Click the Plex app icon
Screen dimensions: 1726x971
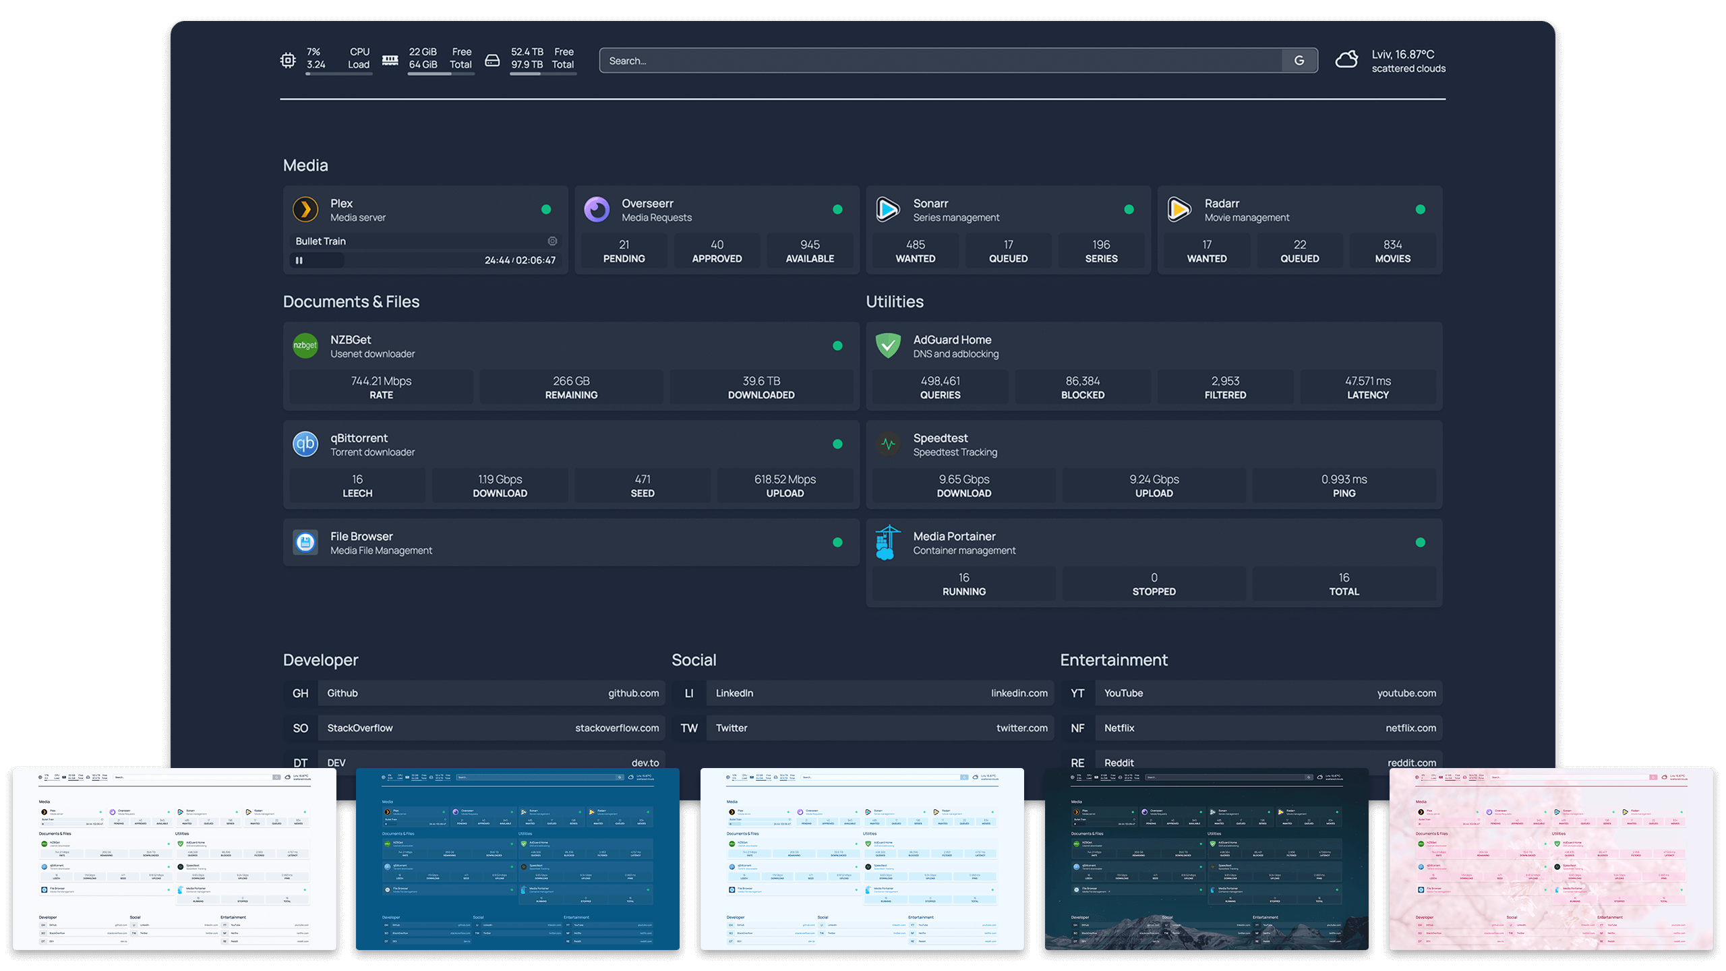point(305,210)
